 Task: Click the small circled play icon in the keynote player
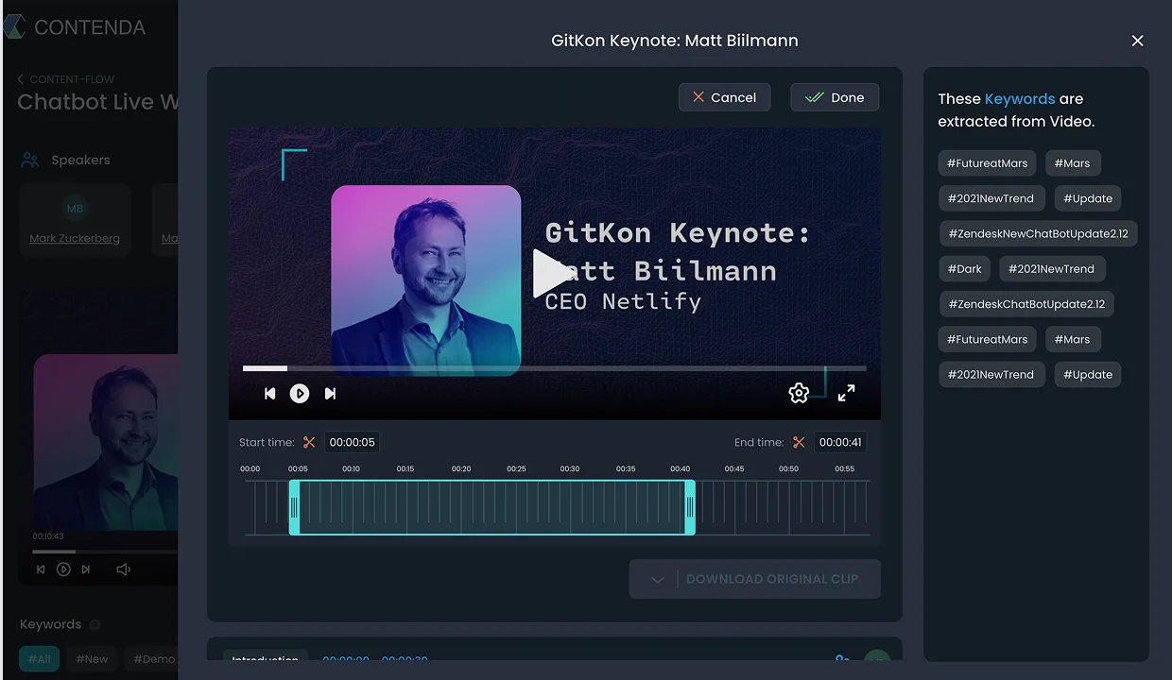(300, 394)
